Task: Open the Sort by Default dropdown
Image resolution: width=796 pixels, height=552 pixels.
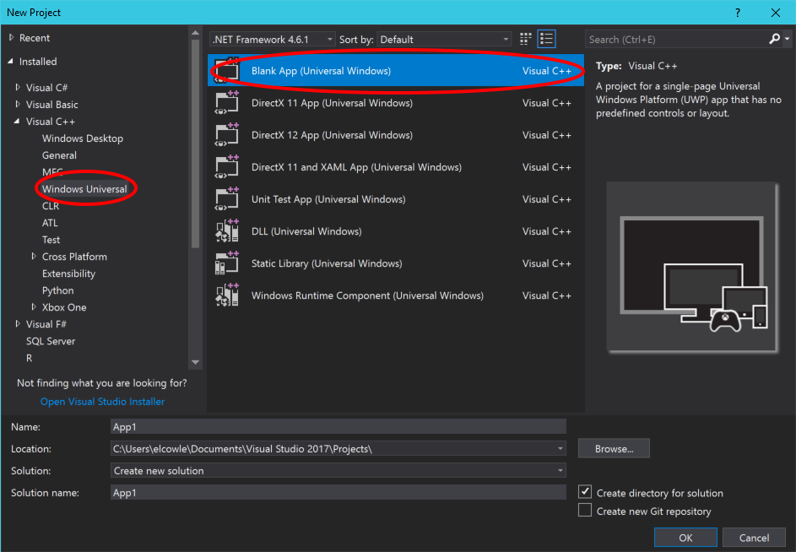Action: tap(444, 39)
